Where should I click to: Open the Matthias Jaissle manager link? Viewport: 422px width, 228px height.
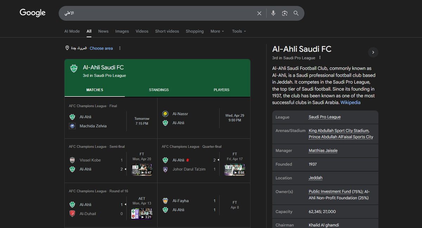click(323, 151)
